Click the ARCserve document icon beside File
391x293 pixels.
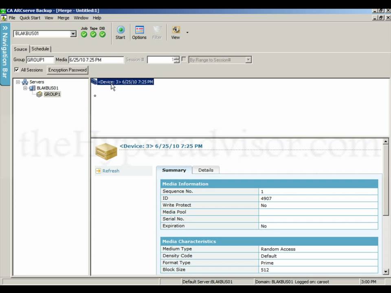pos(4,18)
